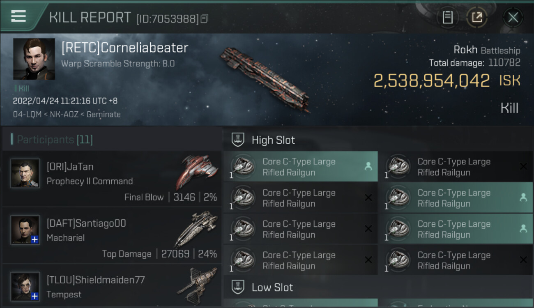Image resolution: width=534 pixels, height=308 pixels.
Task: Click the Rokh Battleship name label
Action: pyautogui.click(x=487, y=50)
